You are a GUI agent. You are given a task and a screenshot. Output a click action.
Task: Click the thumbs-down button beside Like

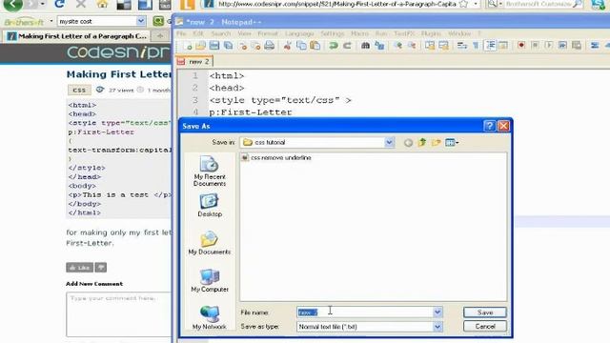pyautogui.click(x=101, y=268)
